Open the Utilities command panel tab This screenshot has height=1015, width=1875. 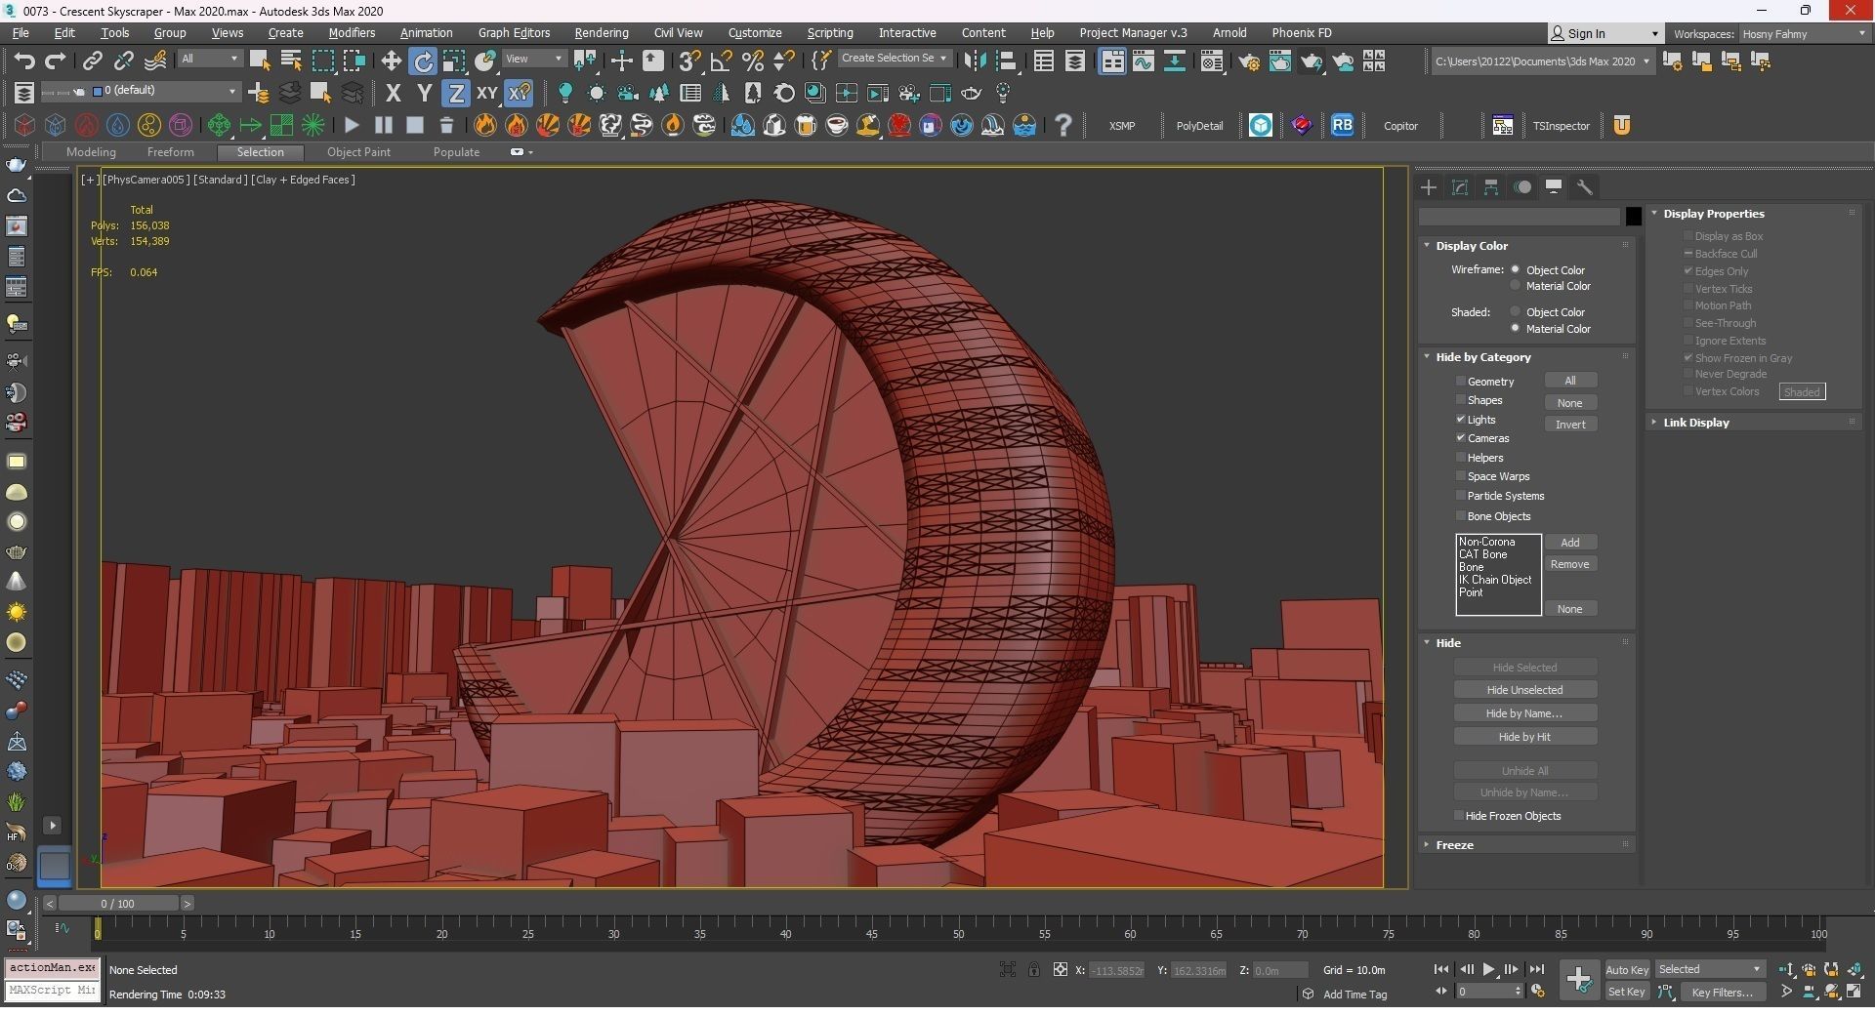click(x=1585, y=187)
